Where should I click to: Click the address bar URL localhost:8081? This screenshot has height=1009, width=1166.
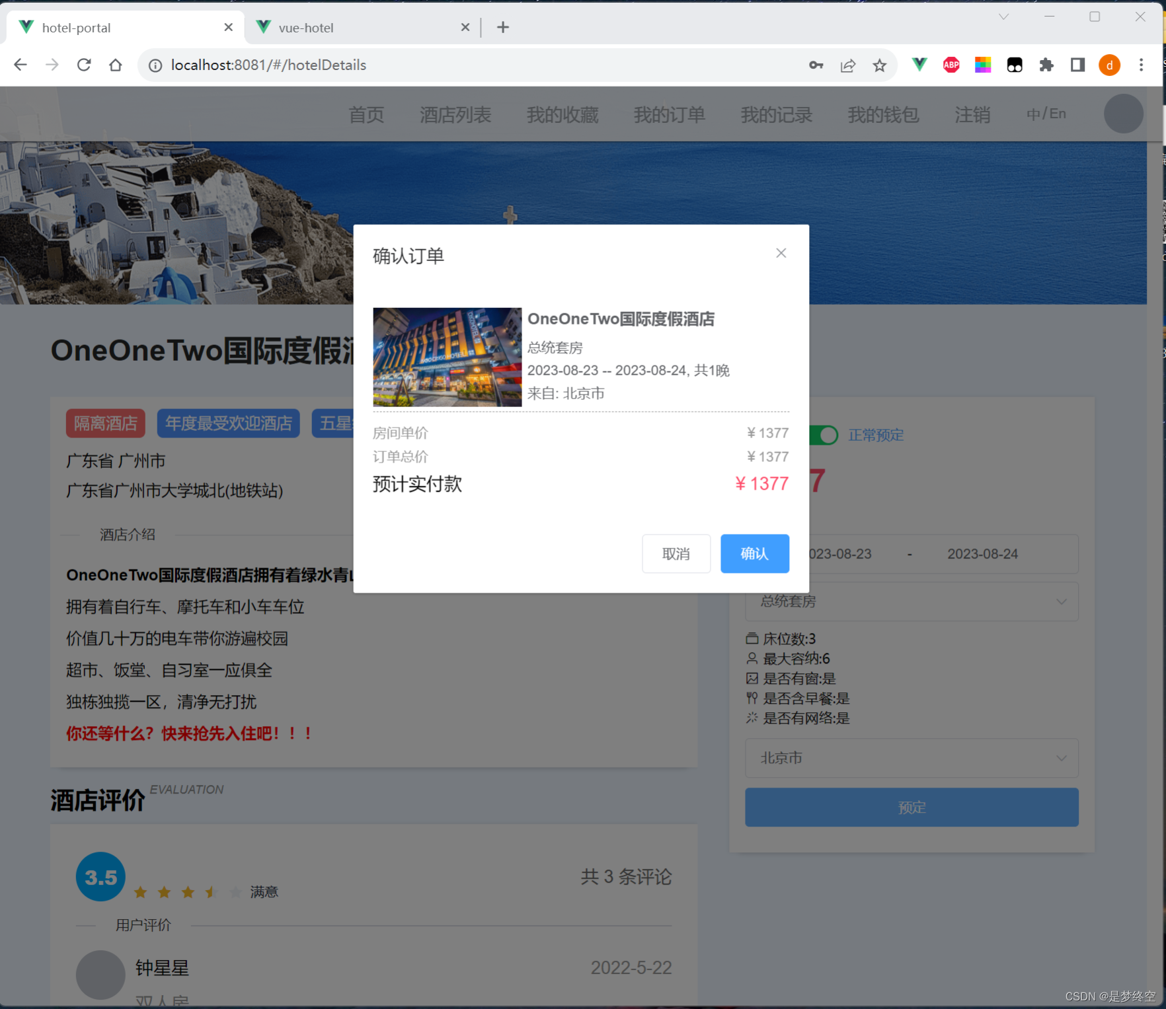coord(268,65)
